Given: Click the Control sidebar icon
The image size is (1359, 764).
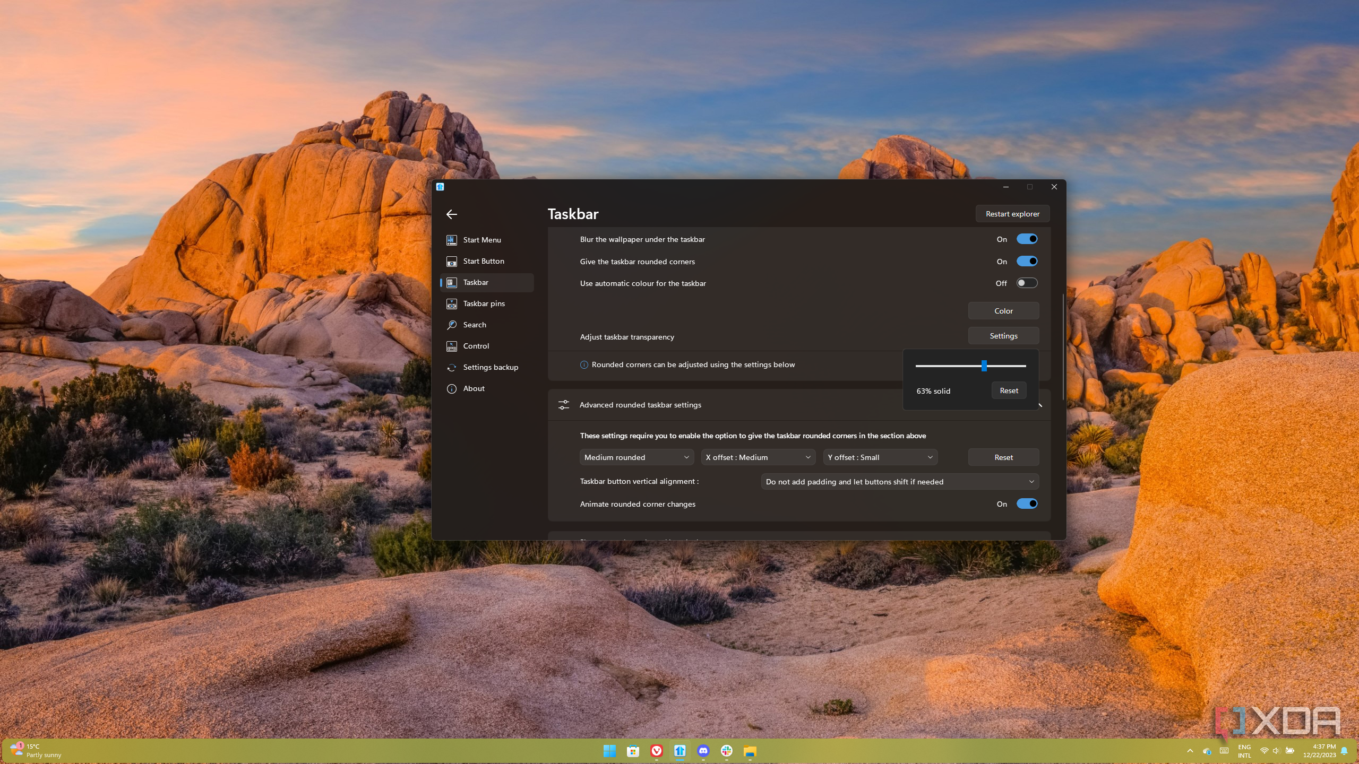Looking at the screenshot, I should 451,346.
